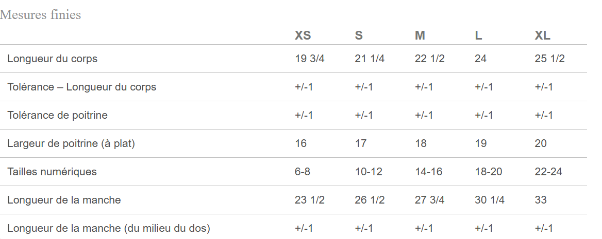Click the L size column header
This screenshot has width=602, height=239.
click(478, 35)
